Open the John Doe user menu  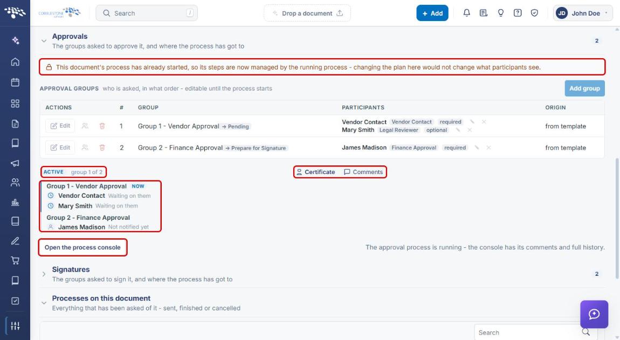click(x=583, y=13)
